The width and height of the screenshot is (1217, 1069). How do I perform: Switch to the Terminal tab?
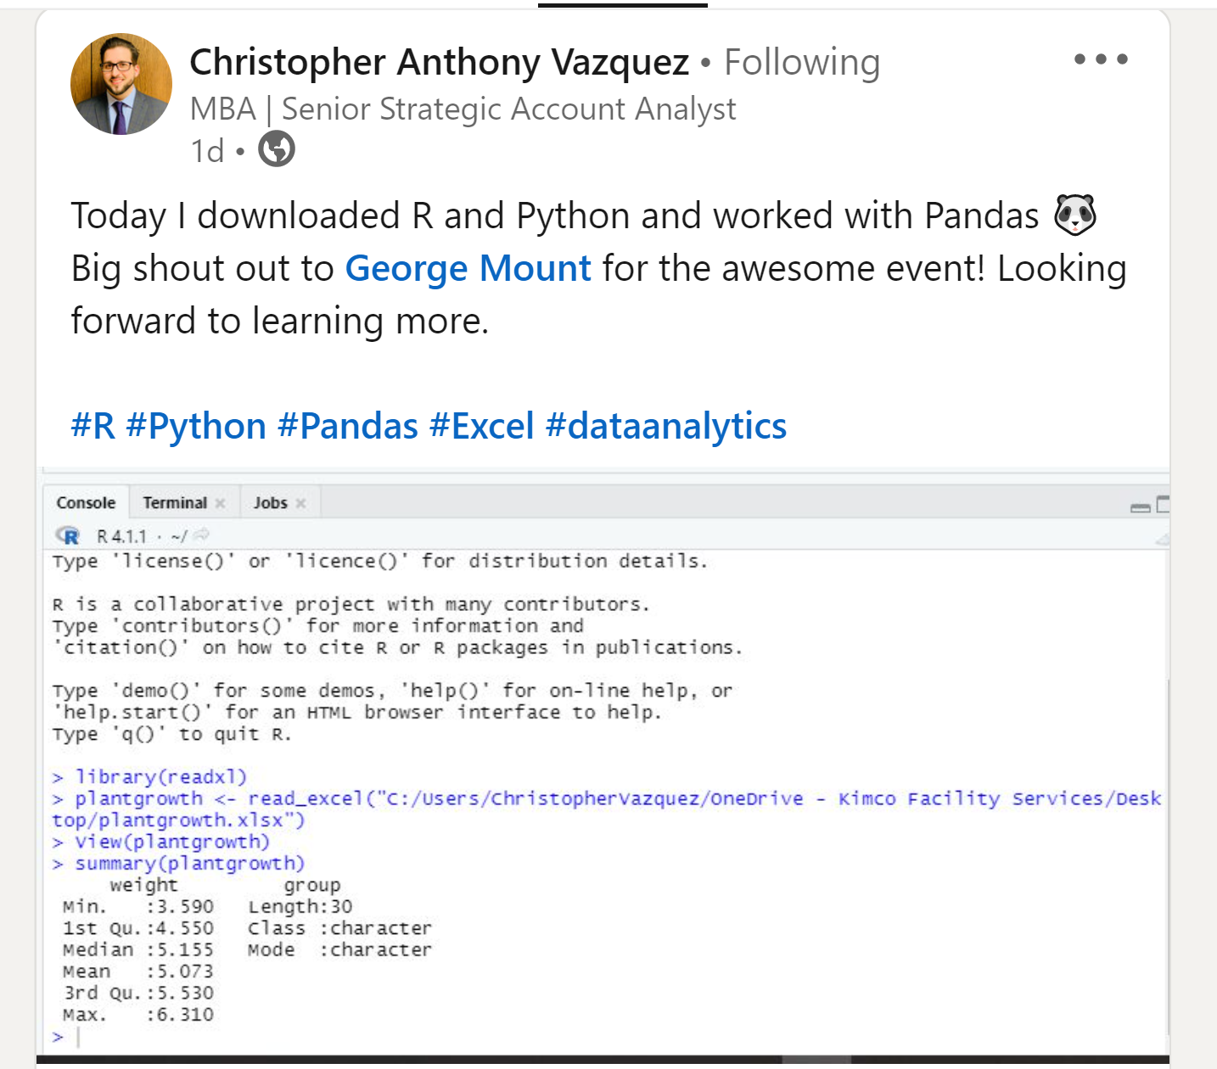[175, 503]
